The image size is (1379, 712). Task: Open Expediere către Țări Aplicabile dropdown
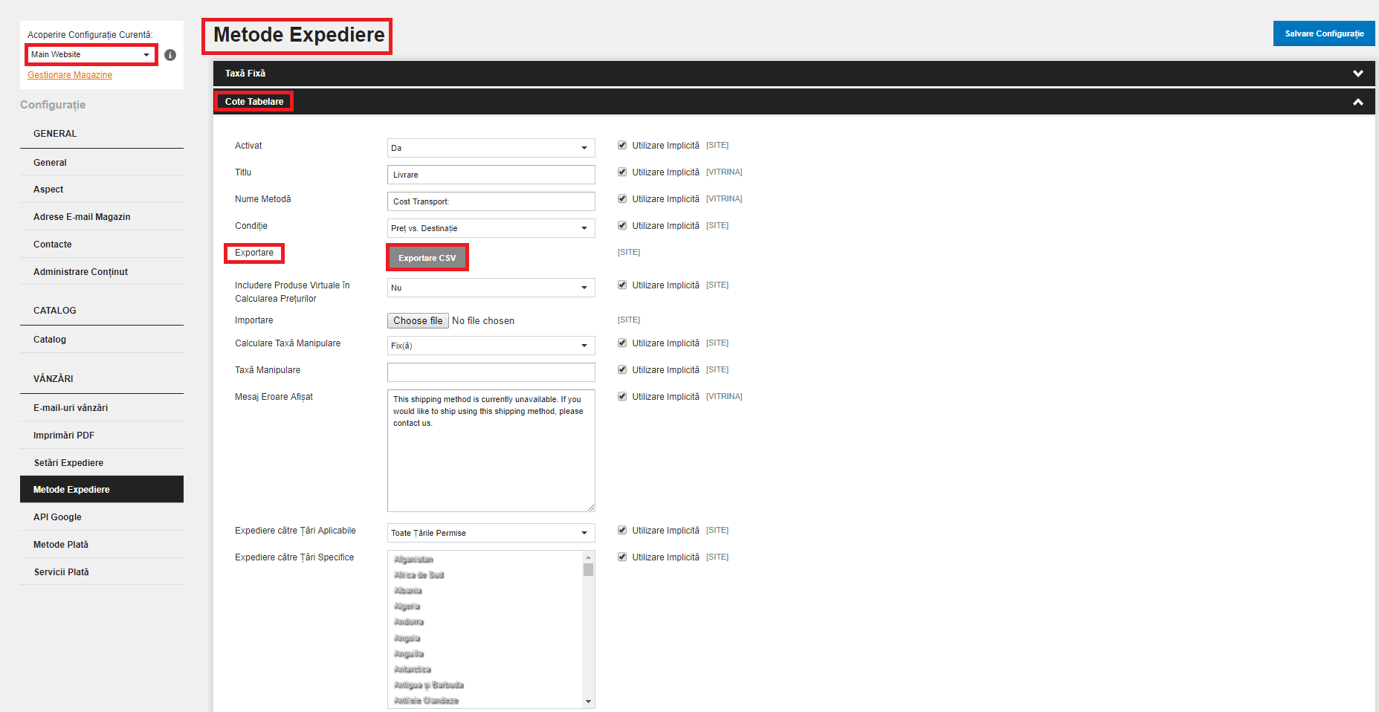pyautogui.click(x=491, y=533)
